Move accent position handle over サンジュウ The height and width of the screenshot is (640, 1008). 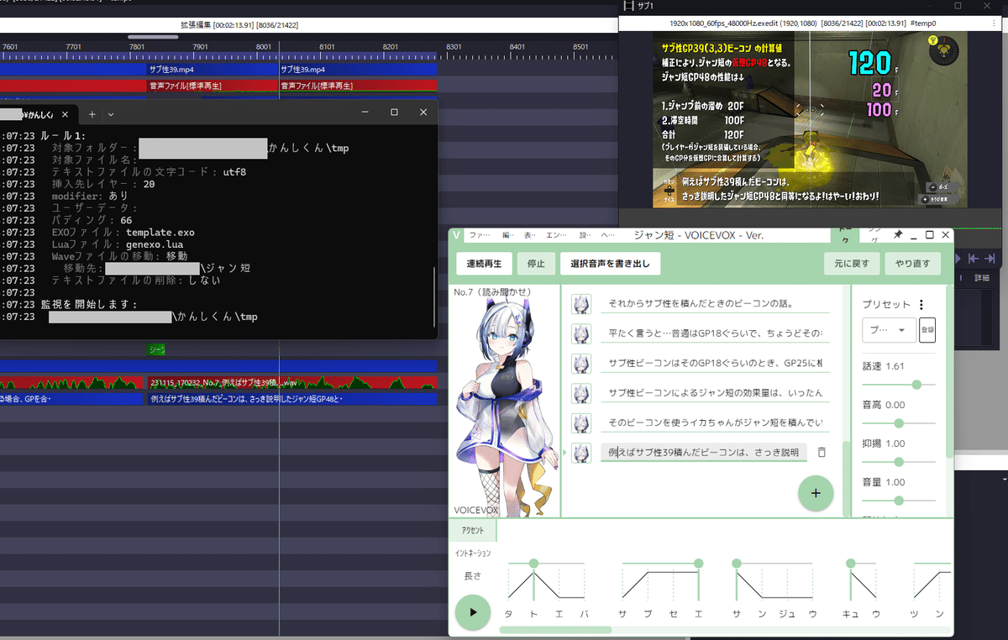[x=737, y=563]
